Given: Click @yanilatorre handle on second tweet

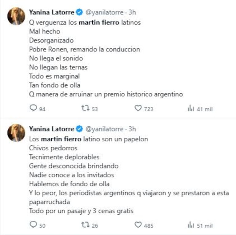Looking at the screenshot, I should tap(104, 129).
